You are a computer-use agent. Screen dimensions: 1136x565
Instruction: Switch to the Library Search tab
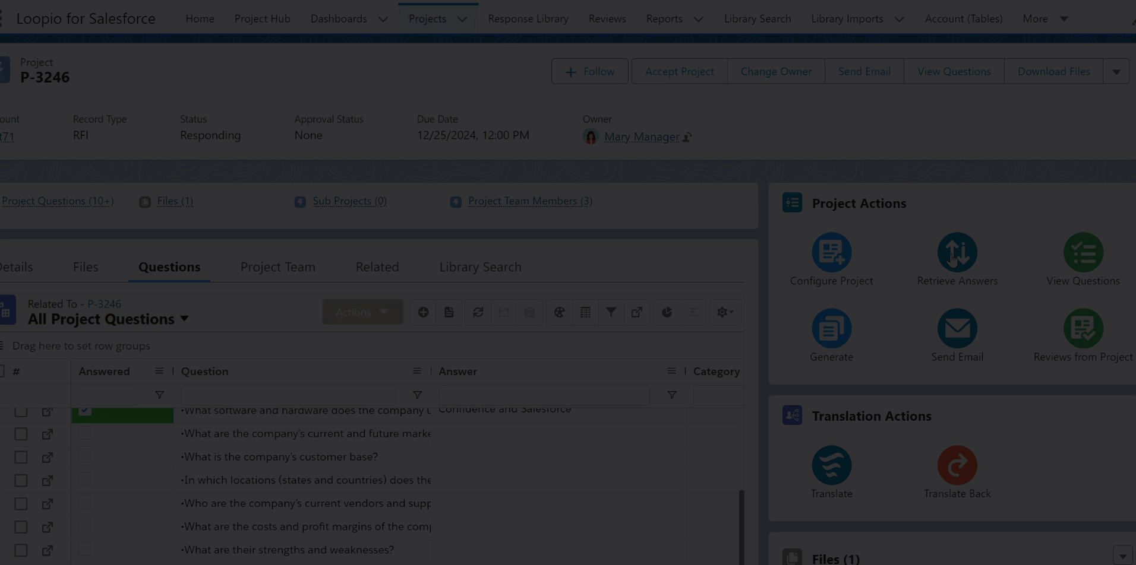(x=481, y=267)
